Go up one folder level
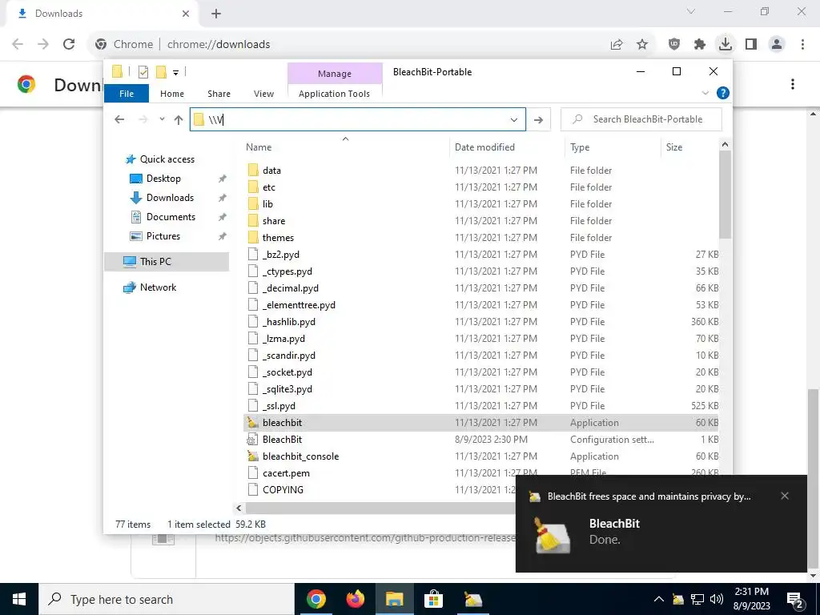 tap(179, 120)
